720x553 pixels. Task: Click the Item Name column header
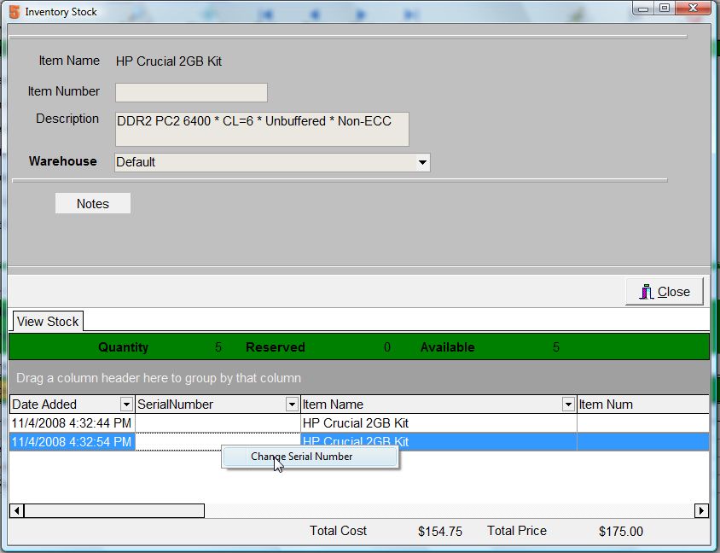[433, 405]
